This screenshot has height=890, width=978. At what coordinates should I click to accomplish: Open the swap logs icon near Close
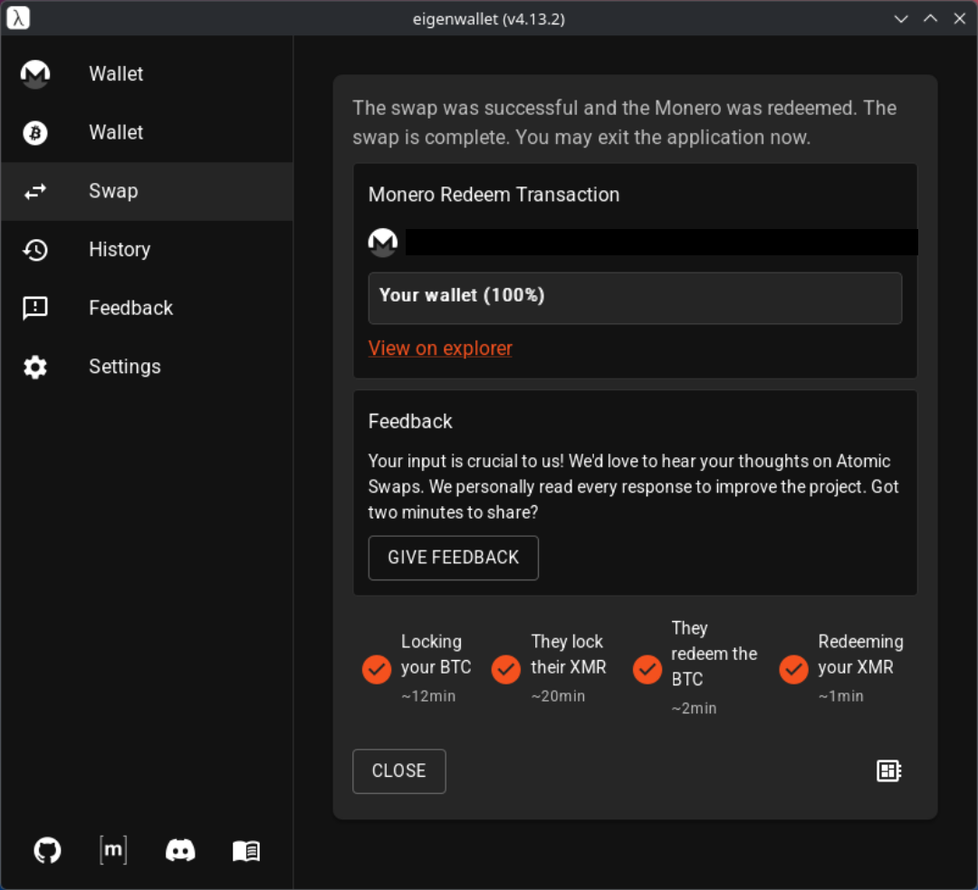889,770
